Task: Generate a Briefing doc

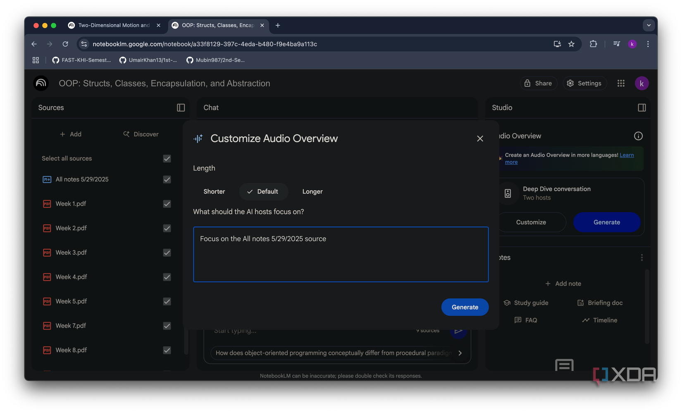Action: (599, 303)
